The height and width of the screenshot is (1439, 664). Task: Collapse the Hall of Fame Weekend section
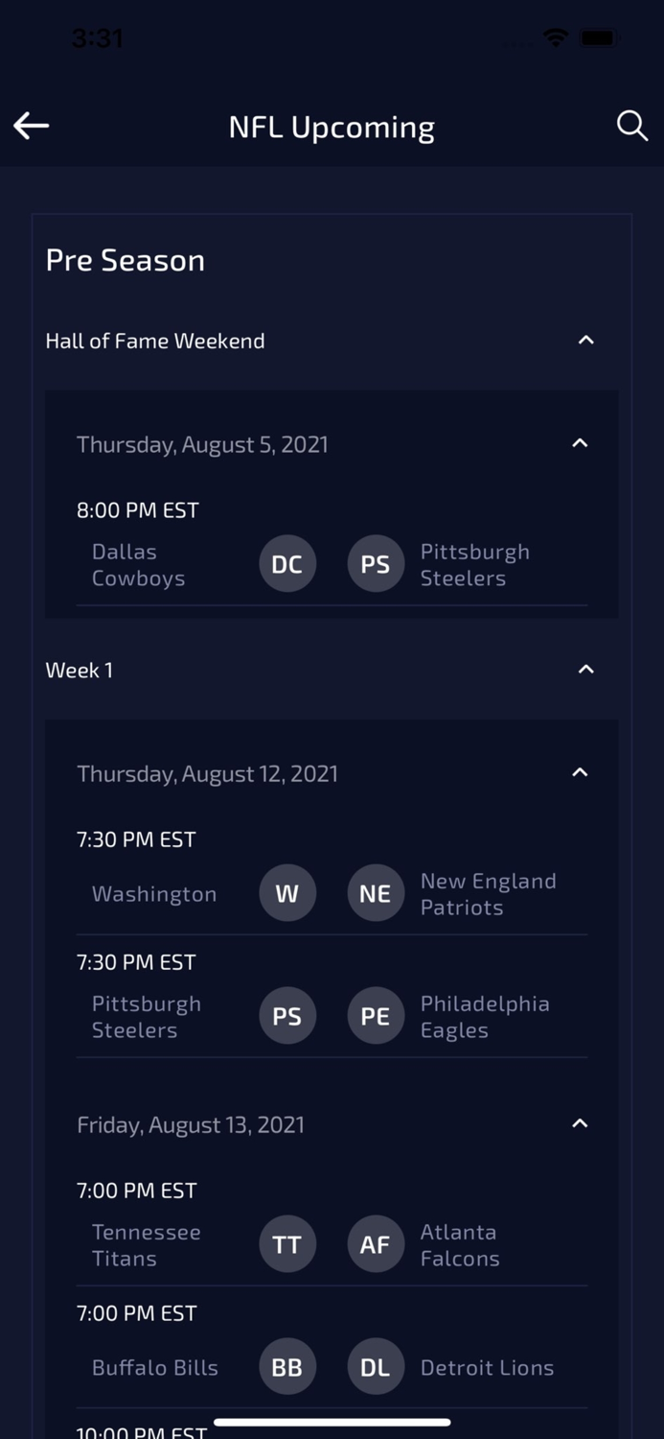[586, 341]
